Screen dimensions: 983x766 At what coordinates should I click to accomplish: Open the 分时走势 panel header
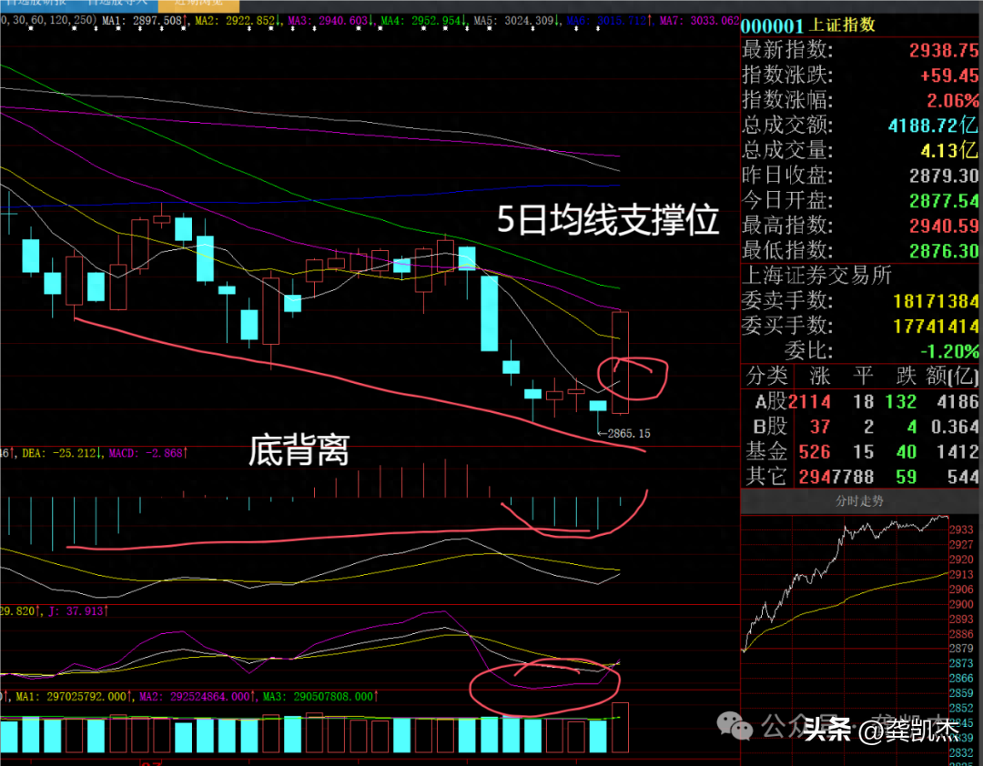tap(860, 501)
